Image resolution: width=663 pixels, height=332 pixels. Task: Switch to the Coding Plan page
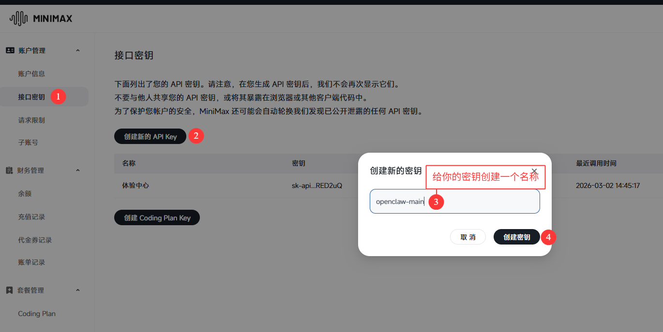pos(36,313)
